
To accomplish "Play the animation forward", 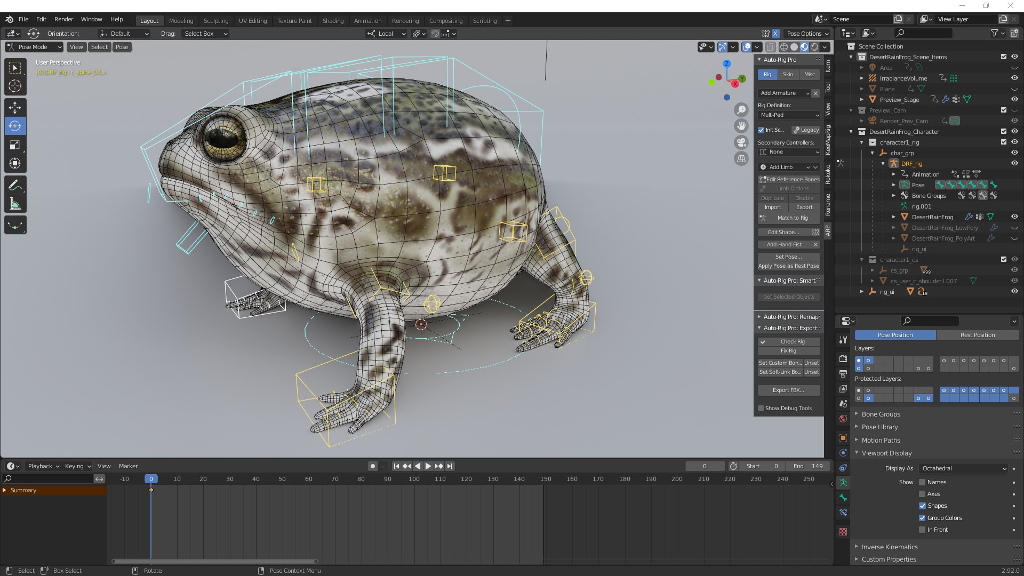I will 428,466.
